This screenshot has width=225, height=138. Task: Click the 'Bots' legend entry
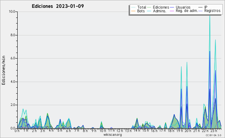[x=141, y=11]
